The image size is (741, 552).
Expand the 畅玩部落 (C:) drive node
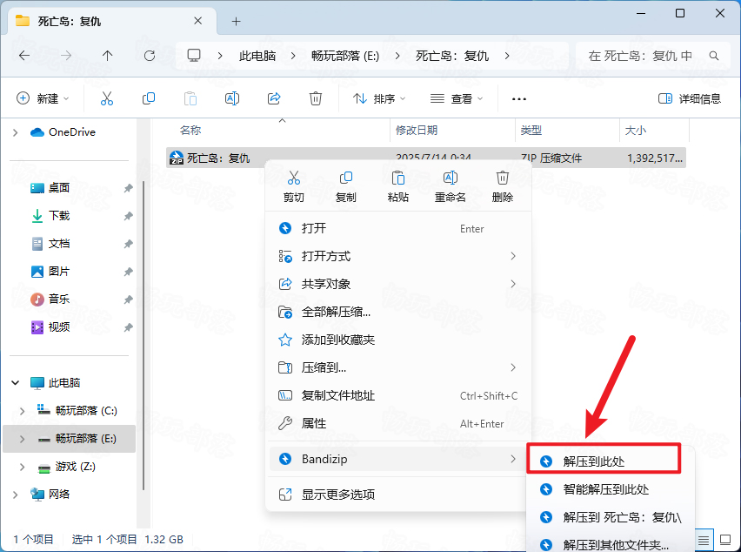pyautogui.click(x=22, y=411)
